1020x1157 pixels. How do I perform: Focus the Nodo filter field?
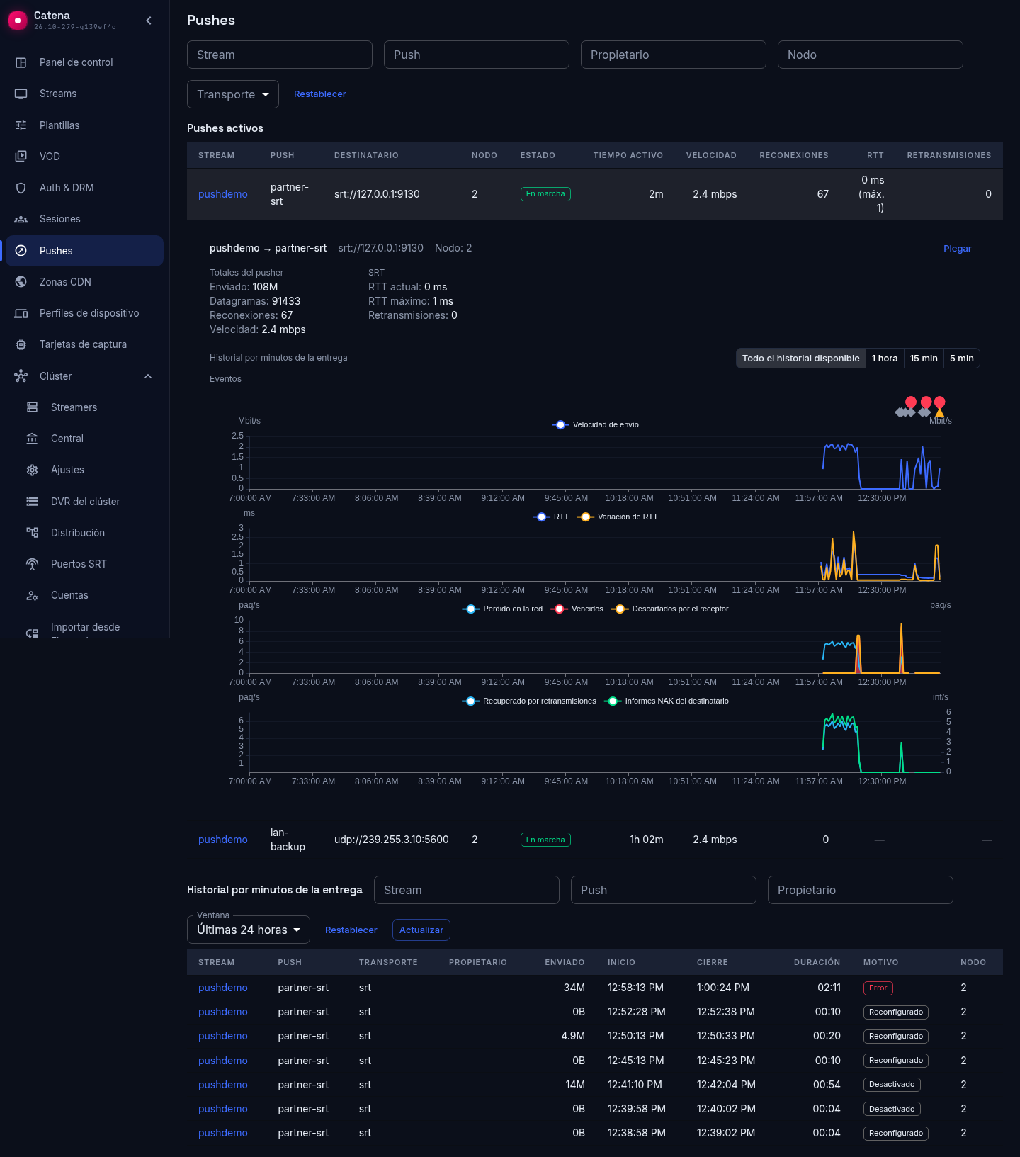click(871, 55)
